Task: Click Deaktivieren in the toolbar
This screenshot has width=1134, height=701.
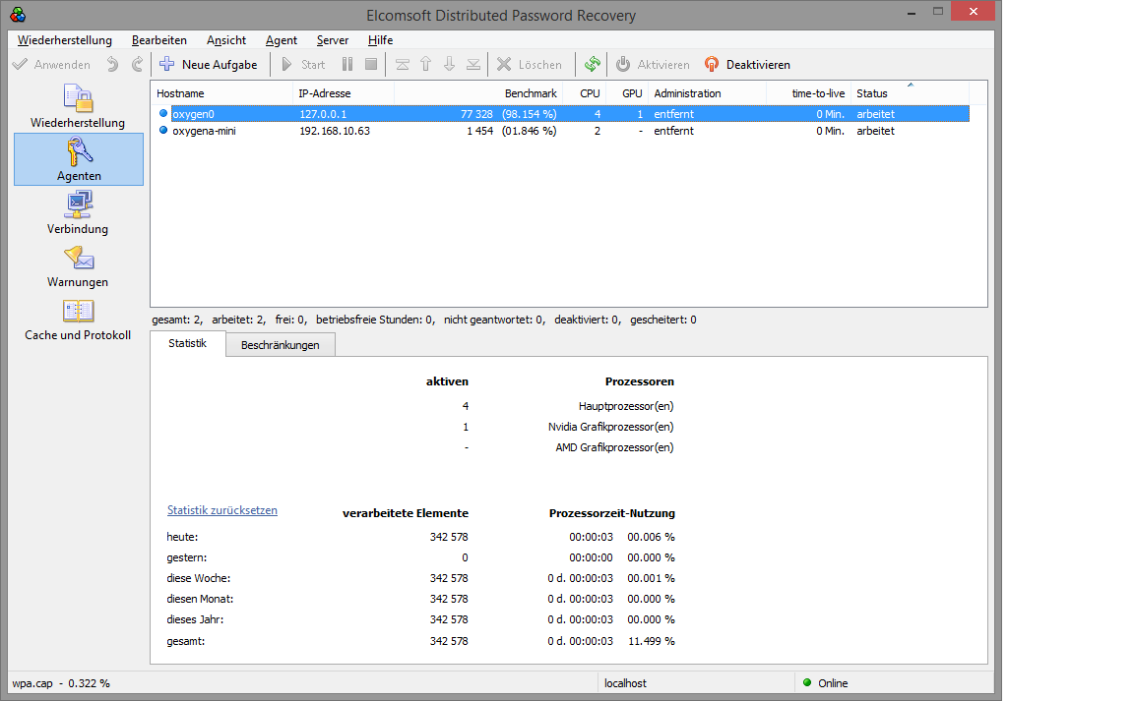Action: pyautogui.click(x=747, y=65)
